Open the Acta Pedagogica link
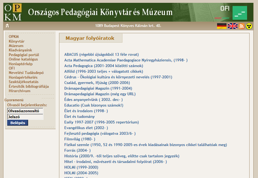Image resolution: width=258 pixels, height=178 pixels. click(104, 66)
